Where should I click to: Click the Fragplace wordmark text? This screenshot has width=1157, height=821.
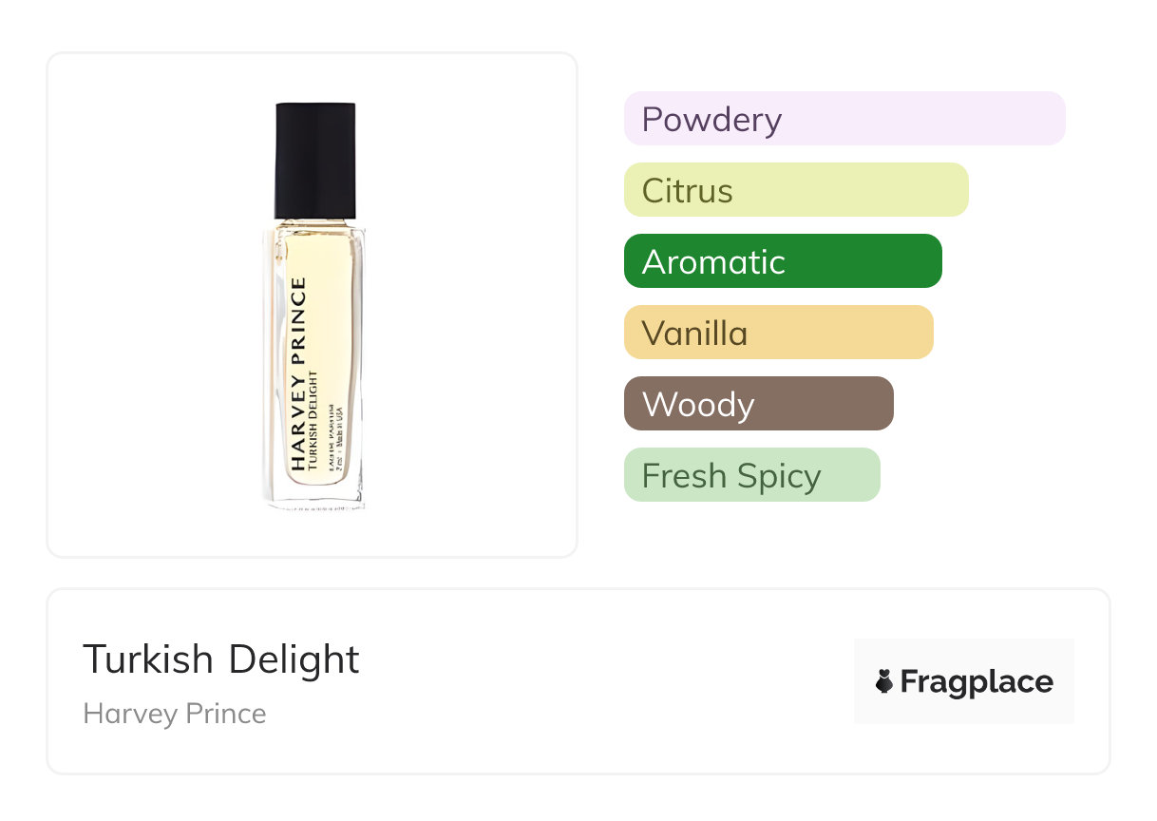click(x=977, y=681)
